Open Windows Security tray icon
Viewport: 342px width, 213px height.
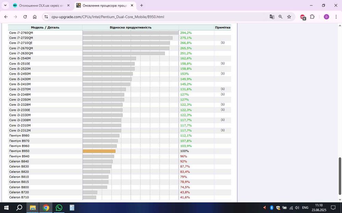(x=278, y=208)
